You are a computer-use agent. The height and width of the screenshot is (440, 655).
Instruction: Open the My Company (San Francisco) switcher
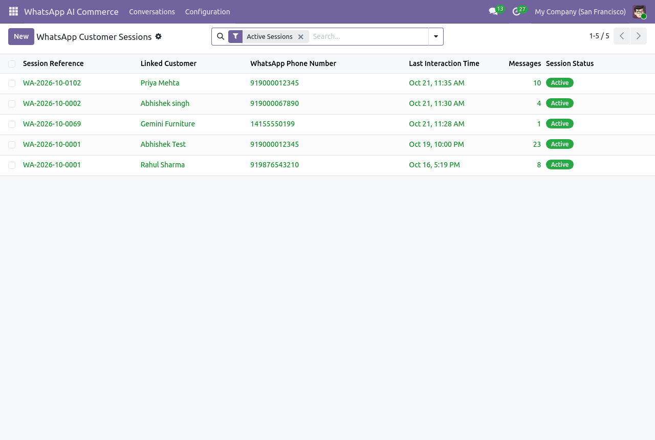point(580,12)
